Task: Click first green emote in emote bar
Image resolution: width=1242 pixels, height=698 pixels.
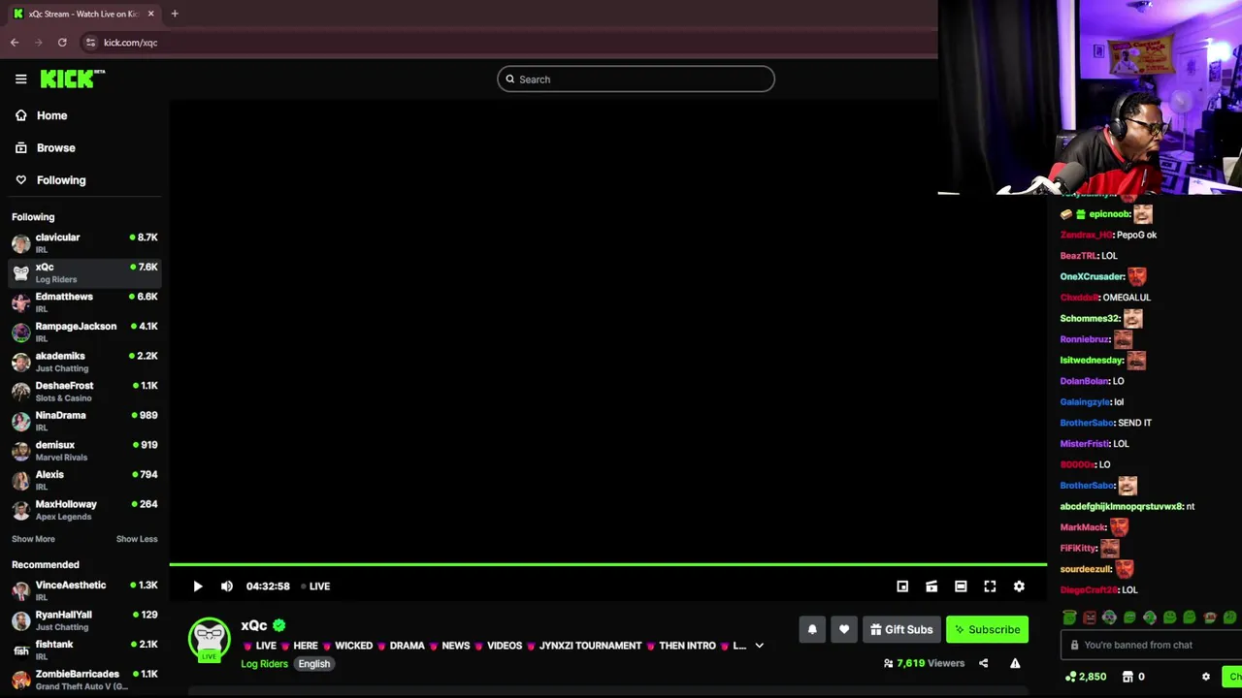Action: pyautogui.click(x=1069, y=618)
